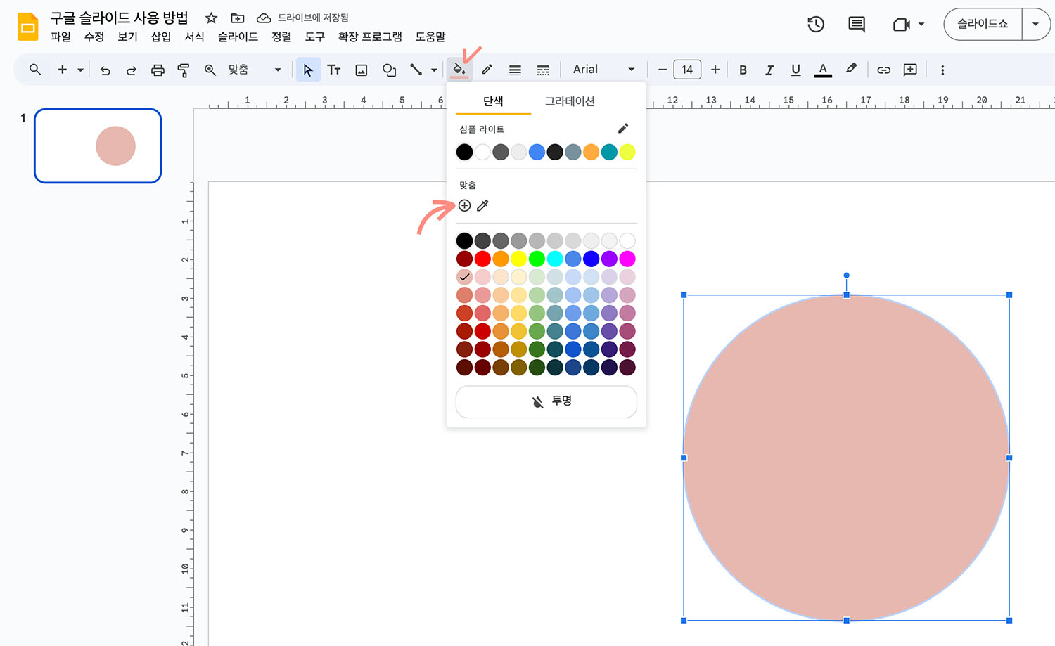Toggle italic formatting
The image size is (1055, 646).
[769, 70]
